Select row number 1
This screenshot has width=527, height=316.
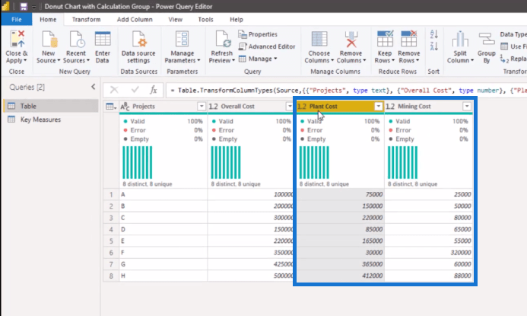111,194
